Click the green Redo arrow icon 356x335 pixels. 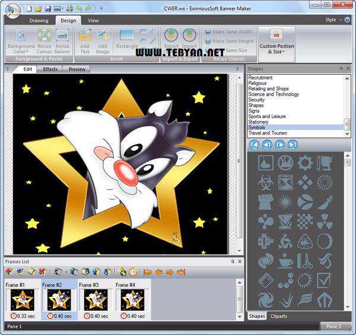(88, 9)
